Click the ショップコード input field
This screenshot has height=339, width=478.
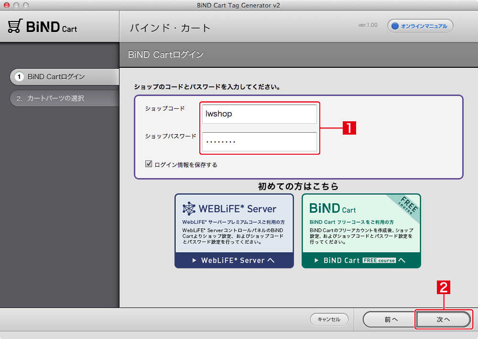tap(260, 114)
